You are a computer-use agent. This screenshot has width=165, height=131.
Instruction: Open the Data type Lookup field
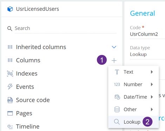point(147,54)
